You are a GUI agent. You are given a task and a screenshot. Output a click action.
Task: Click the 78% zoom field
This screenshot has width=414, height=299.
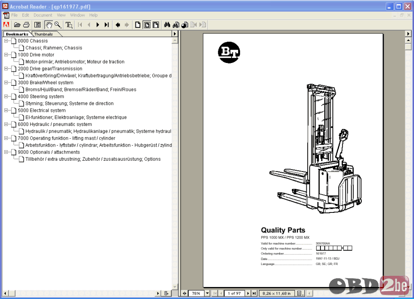tap(196, 293)
